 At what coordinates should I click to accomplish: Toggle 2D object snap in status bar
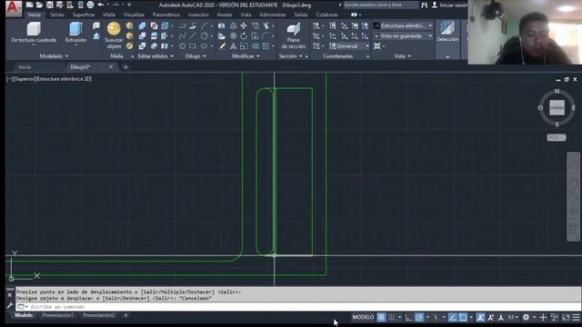pos(463,317)
